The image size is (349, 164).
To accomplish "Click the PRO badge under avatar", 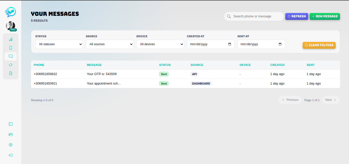I will pos(13,30).
